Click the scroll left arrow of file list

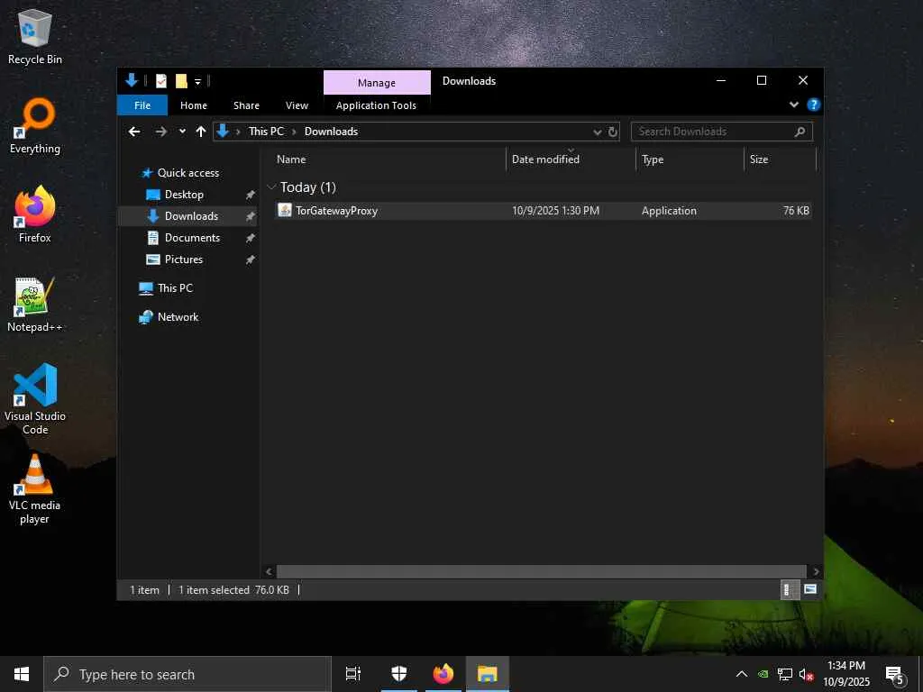point(269,570)
